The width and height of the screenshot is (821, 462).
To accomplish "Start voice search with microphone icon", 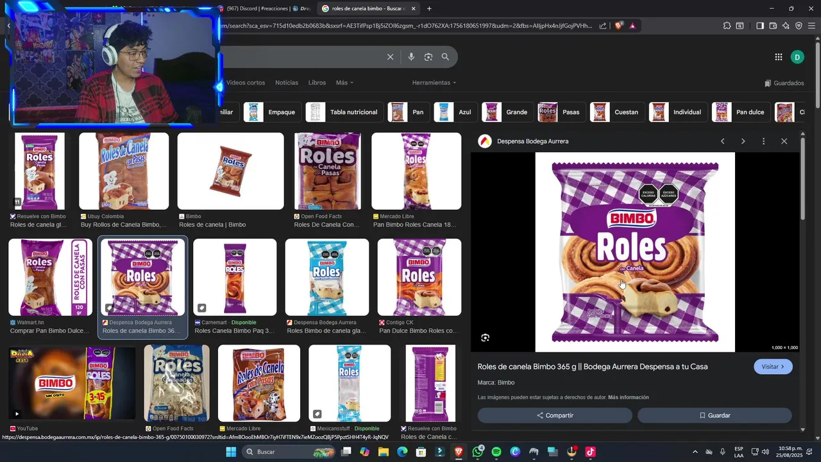I will tap(411, 57).
